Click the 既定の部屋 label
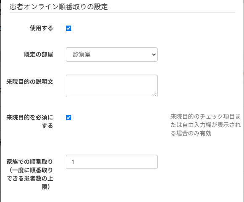This screenshot has height=202, width=244. click(x=39, y=54)
